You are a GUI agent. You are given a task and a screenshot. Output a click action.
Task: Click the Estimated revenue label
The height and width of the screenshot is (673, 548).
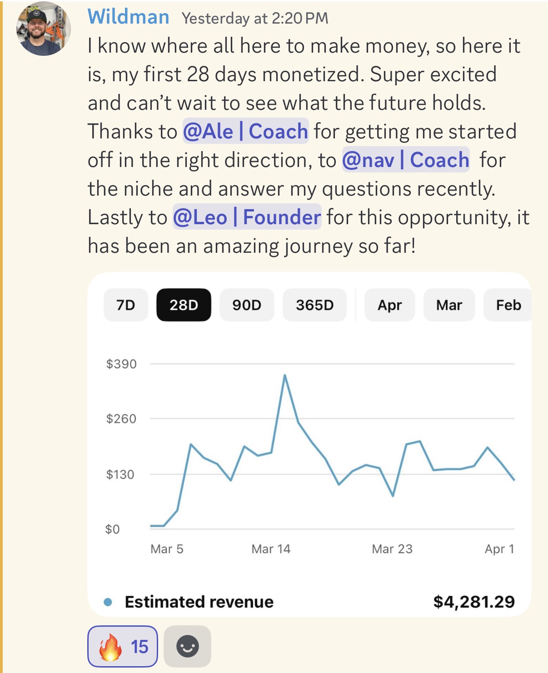pyautogui.click(x=199, y=602)
